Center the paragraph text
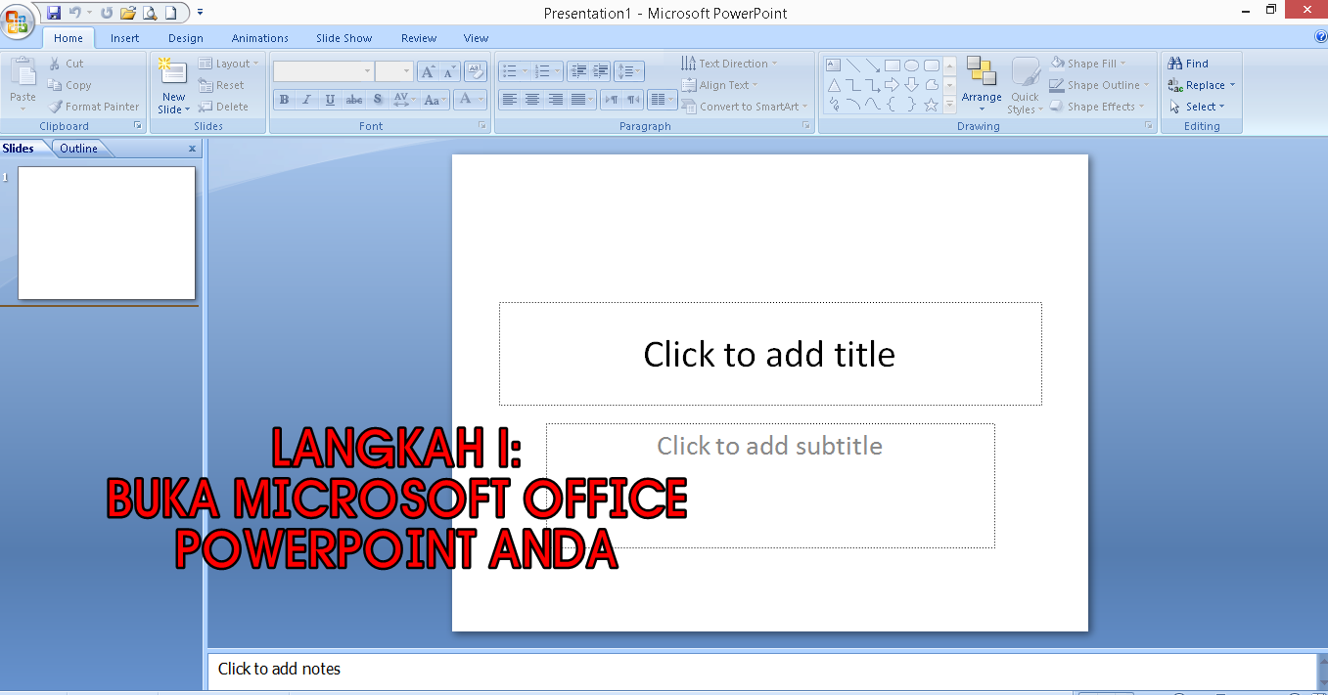Image resolution: width=1328 pixels, height=695 pixels. [x=532, y=100]
